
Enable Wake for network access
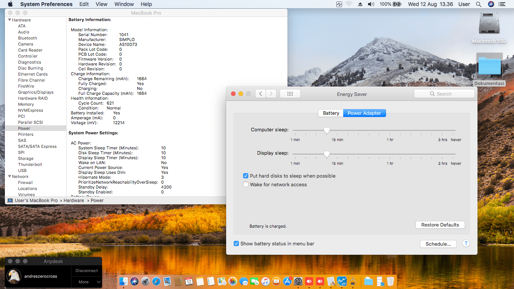[246, 184]
